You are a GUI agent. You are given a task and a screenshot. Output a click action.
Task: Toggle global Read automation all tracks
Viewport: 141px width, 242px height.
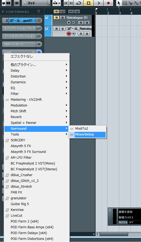(x=71, y=12)
